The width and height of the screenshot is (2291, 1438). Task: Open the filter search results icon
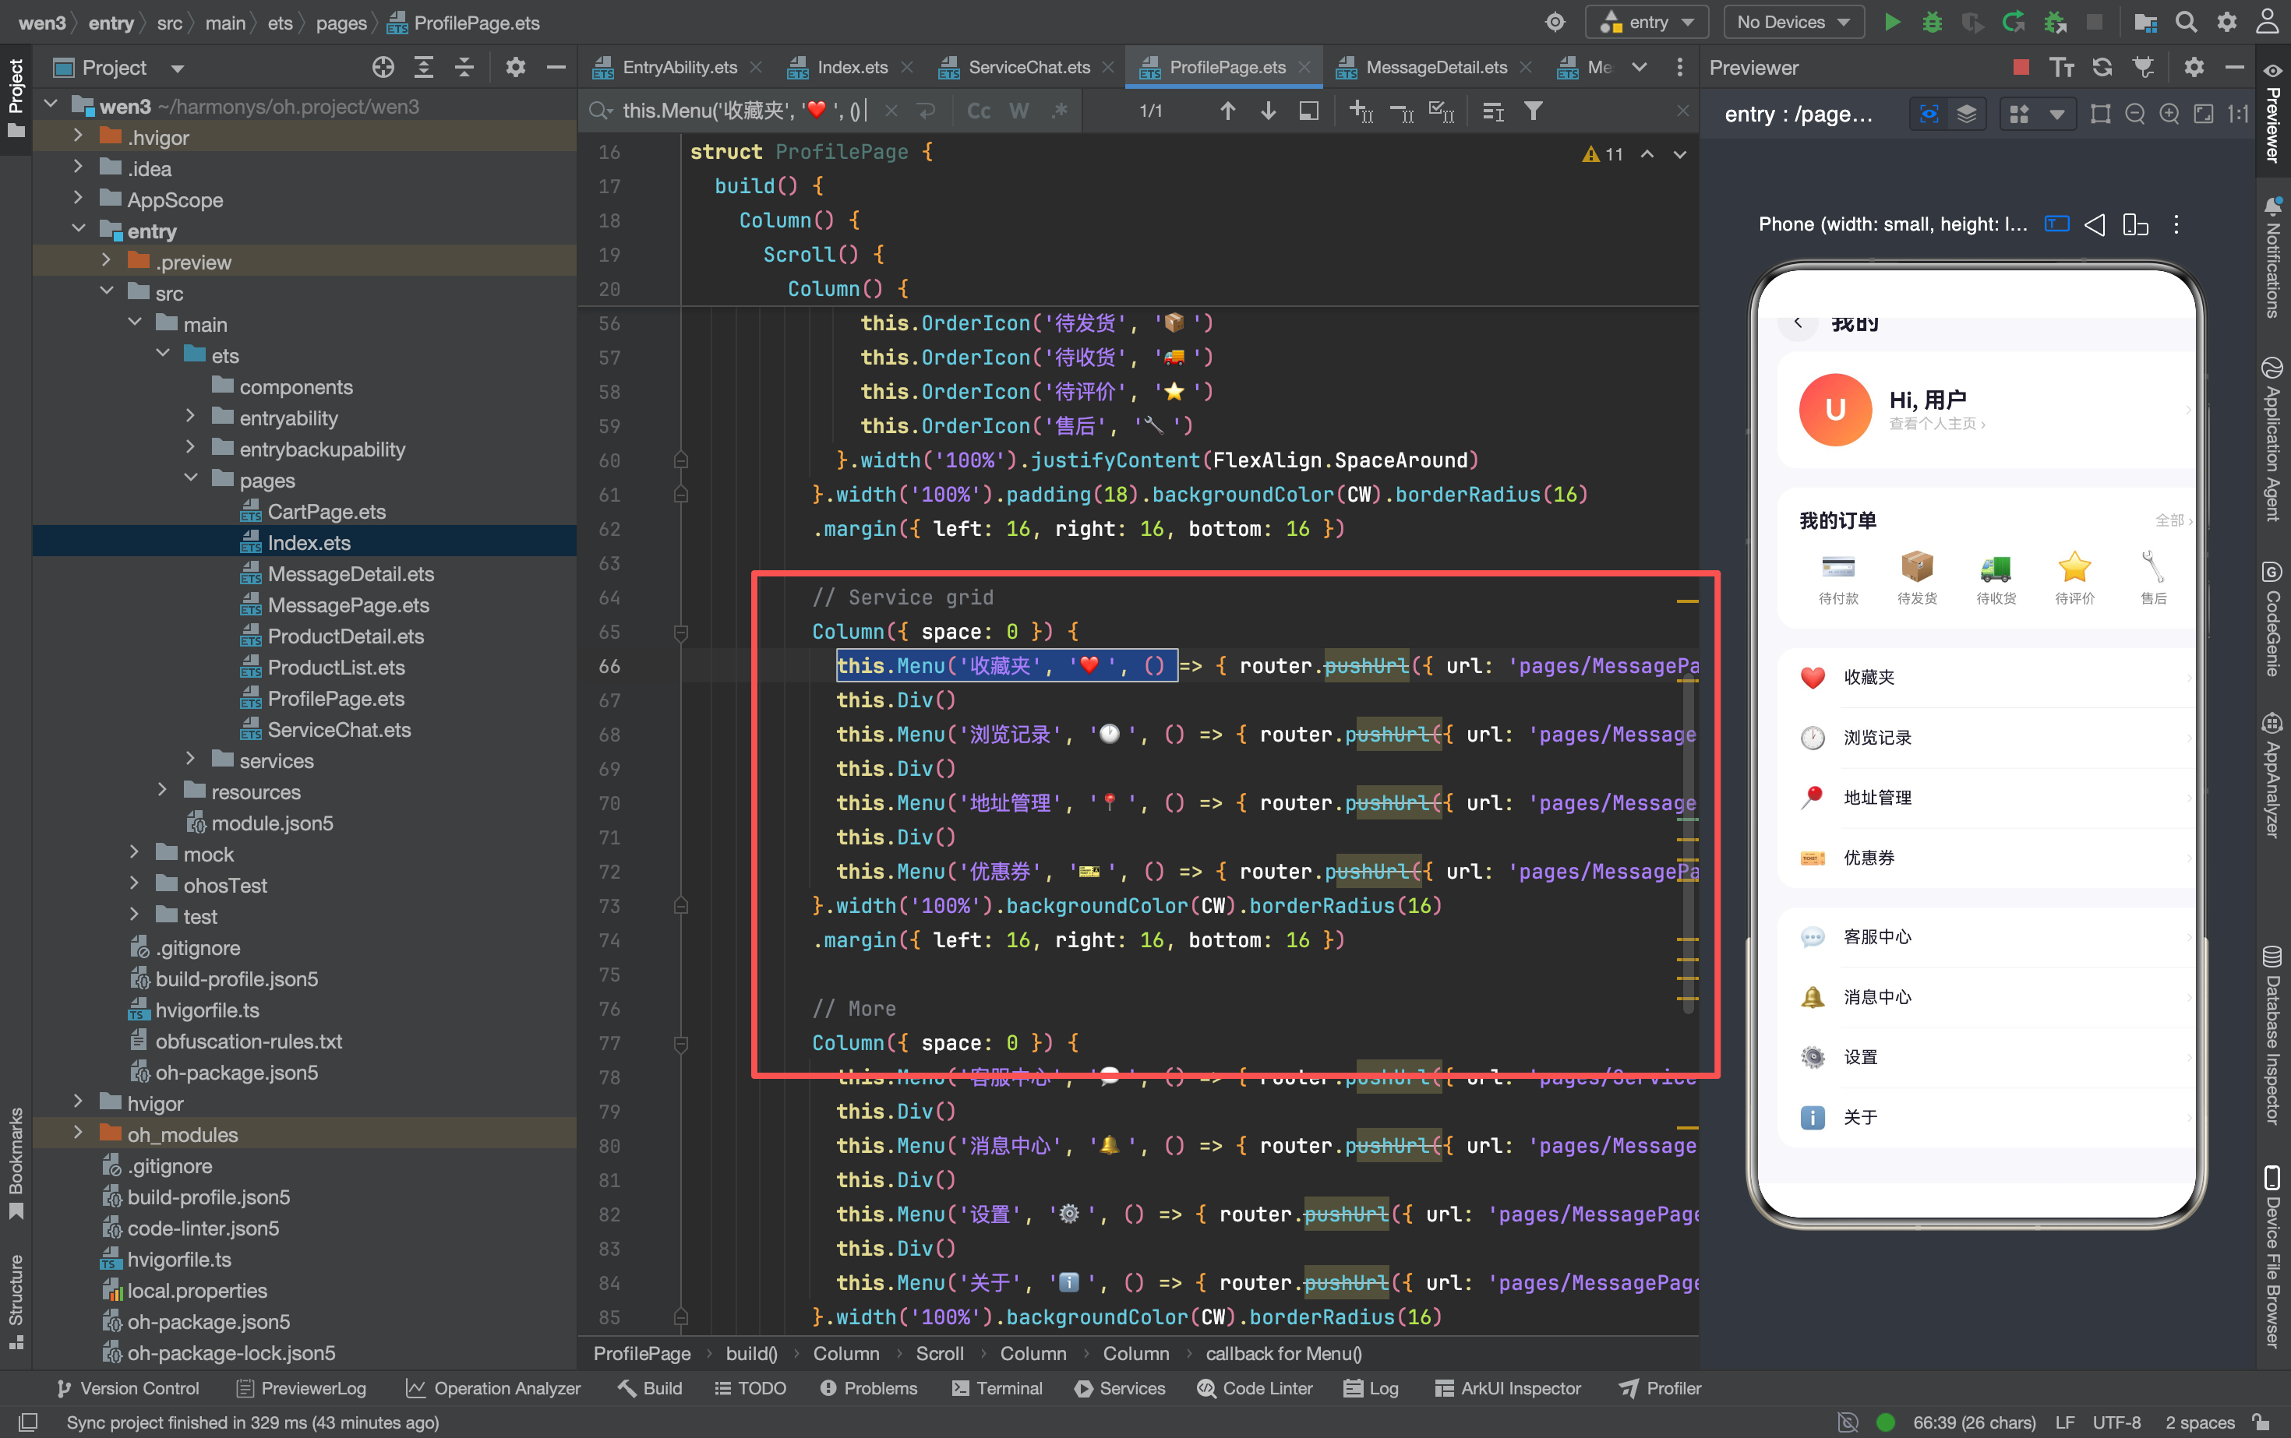coord(1533,111)
